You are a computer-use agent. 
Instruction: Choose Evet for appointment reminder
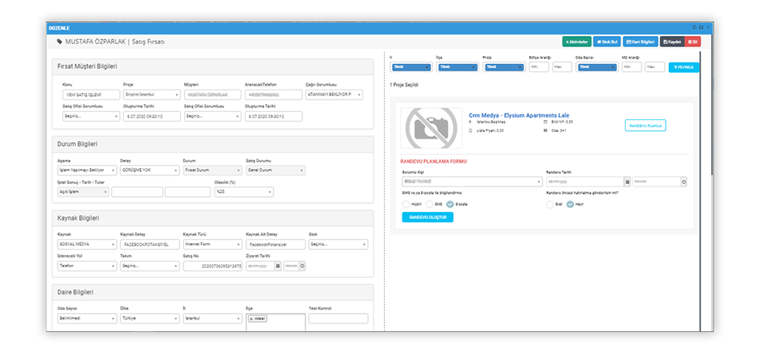tap(550, 203)
